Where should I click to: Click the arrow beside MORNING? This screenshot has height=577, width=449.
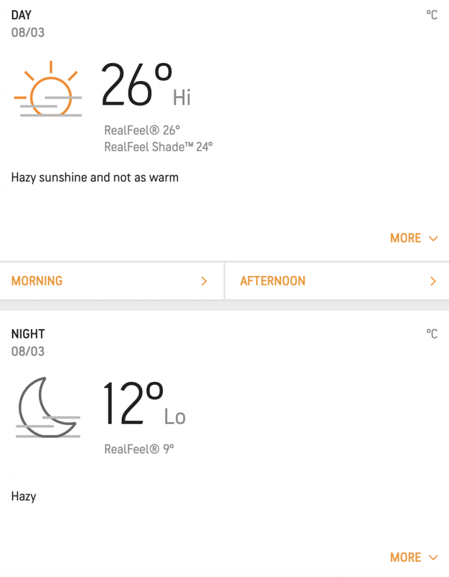pyautogui.click(x=205, y=281)
